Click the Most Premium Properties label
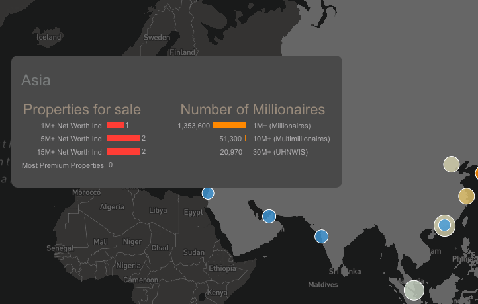Screen dimensions: 478x304 [63, 165]
